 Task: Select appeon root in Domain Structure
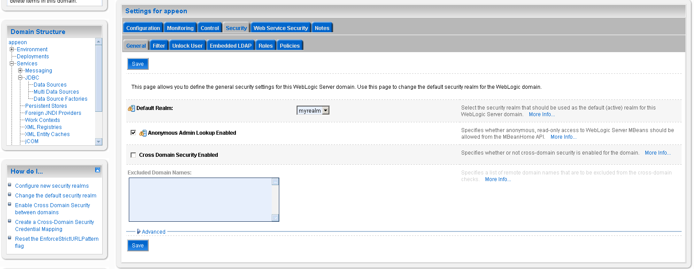click(18, 42)
